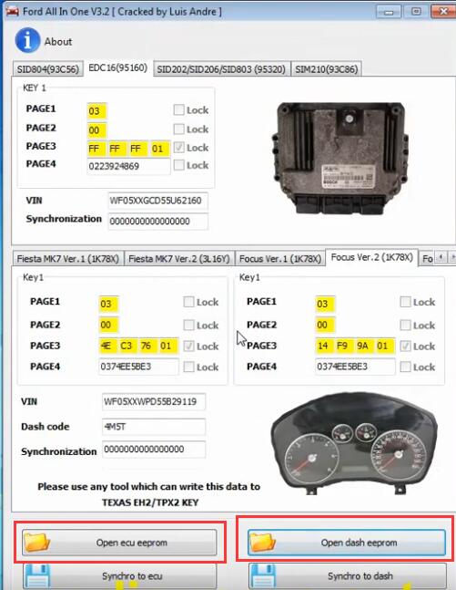Select the EDC16(95160) tab
This screenshot has height=590, width=456.
tap(118, 68)
